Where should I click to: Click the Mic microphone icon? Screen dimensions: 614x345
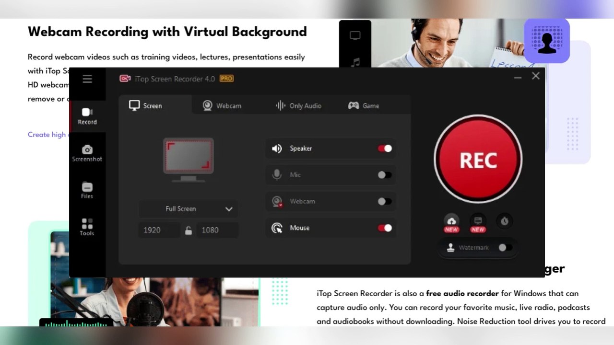(x=277, y=175)
